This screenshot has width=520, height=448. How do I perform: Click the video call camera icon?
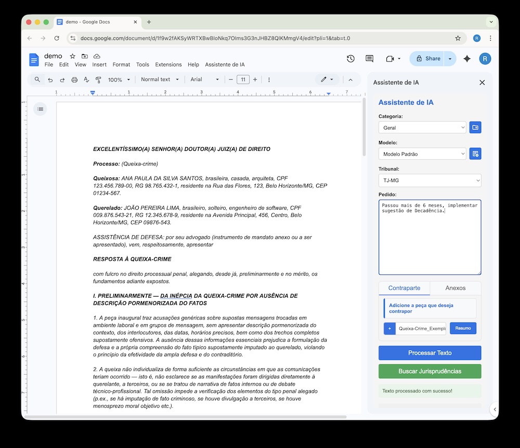[391, 59]
